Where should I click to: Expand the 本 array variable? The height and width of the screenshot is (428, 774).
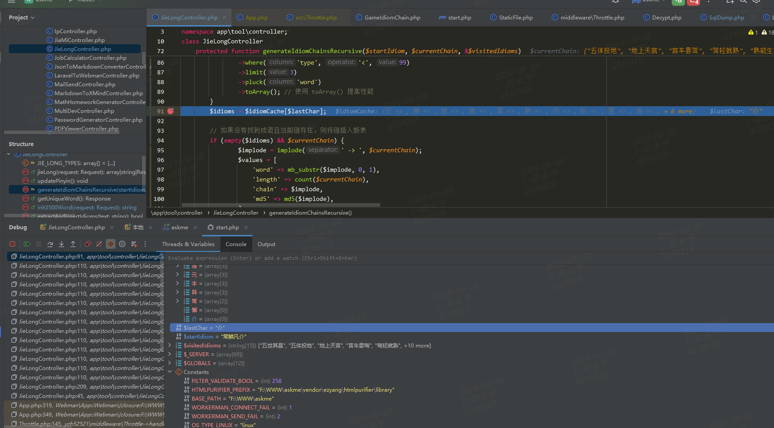pyautogui.click(x=178, y=284)
